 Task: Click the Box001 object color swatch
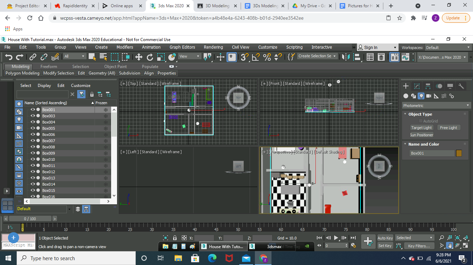459,153
